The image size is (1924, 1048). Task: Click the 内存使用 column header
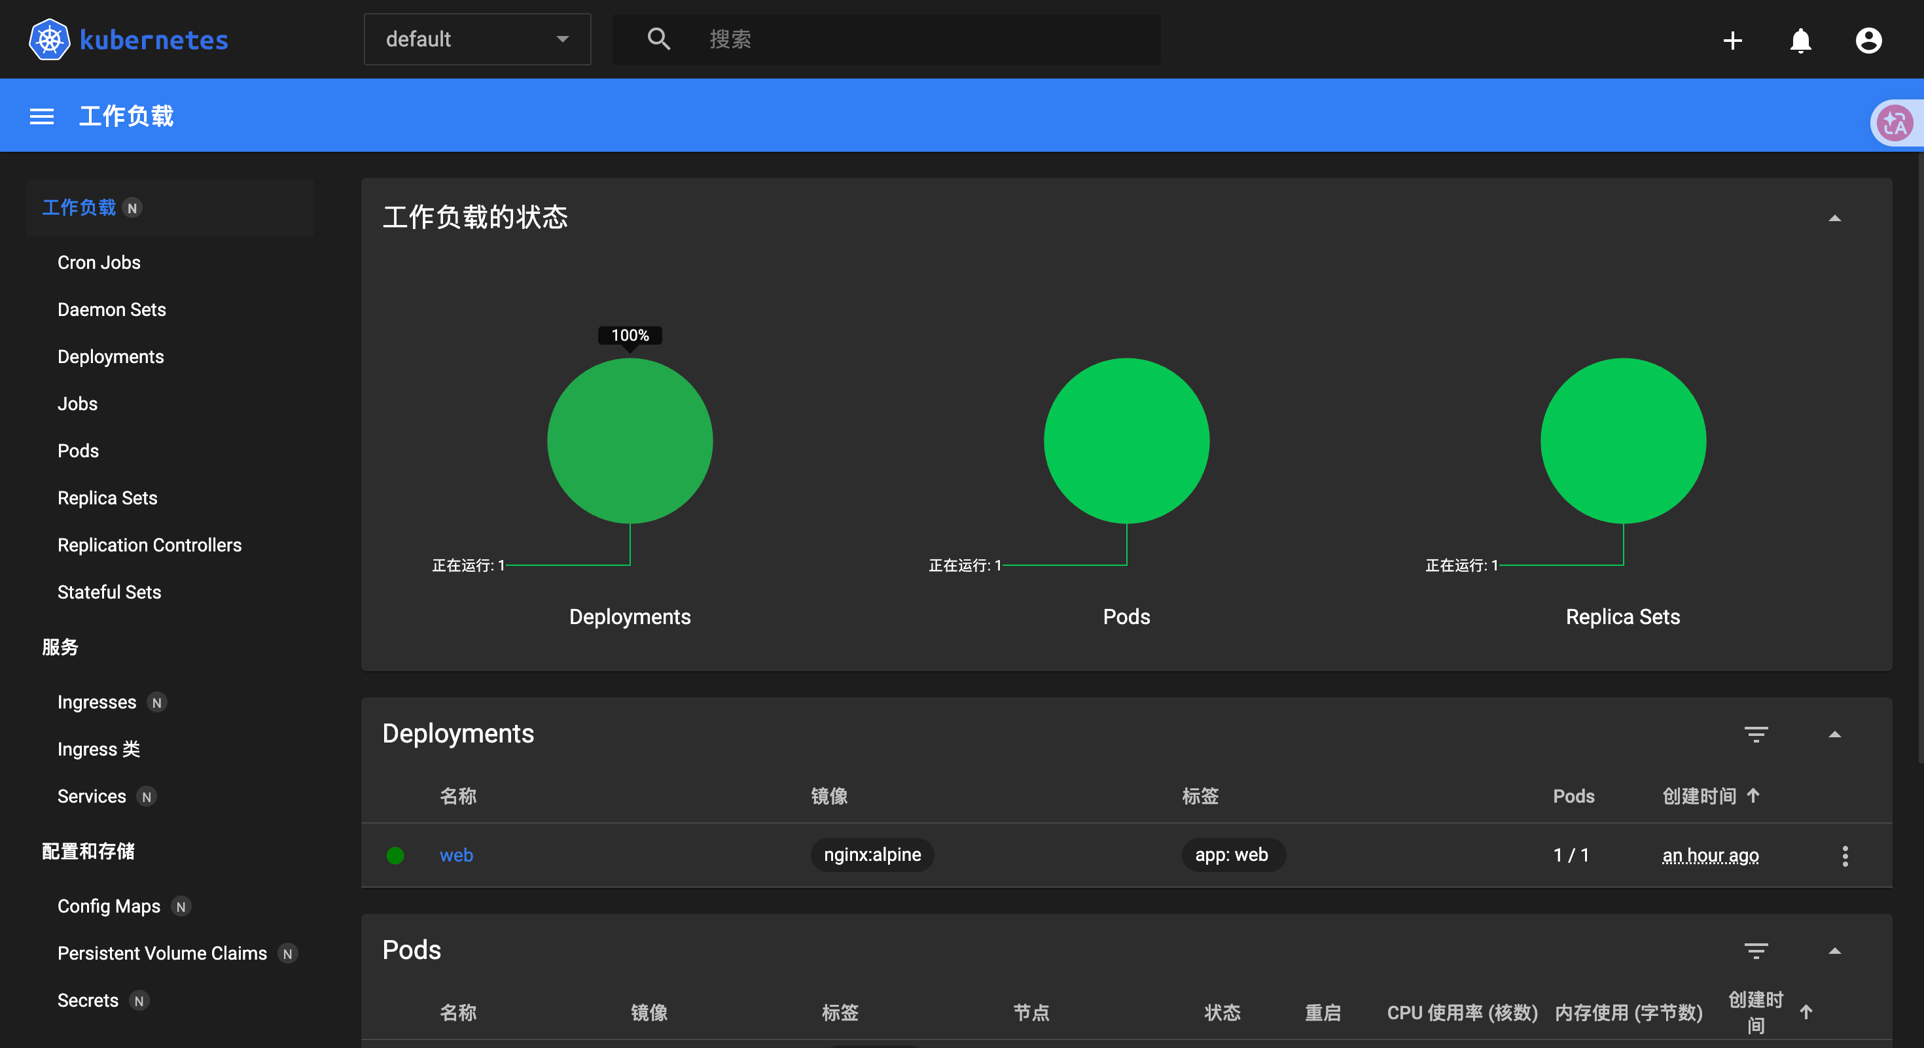click(x=1628, y=1013)
